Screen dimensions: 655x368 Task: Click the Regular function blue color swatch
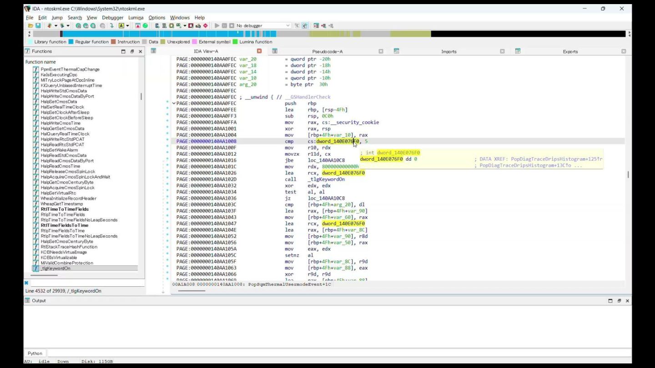click(x=71, y=42)
